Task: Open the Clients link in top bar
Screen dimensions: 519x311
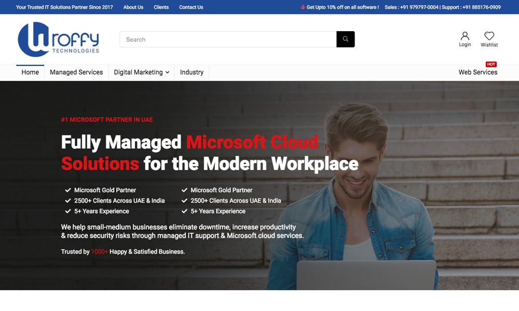Action: 161,7
